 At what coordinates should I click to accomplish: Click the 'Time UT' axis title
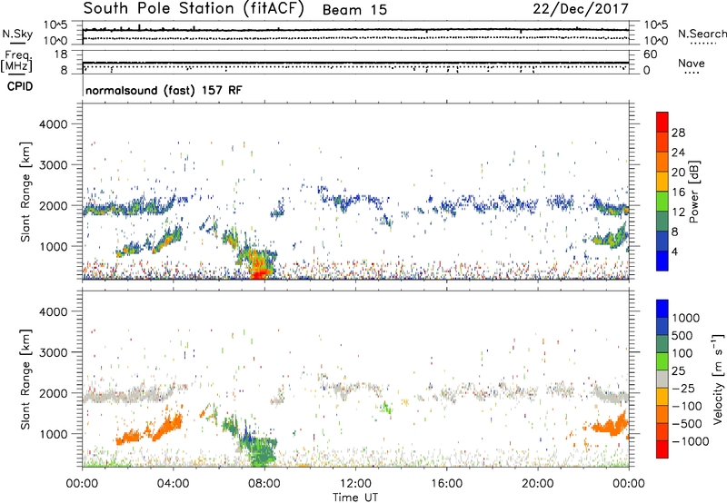355,498
